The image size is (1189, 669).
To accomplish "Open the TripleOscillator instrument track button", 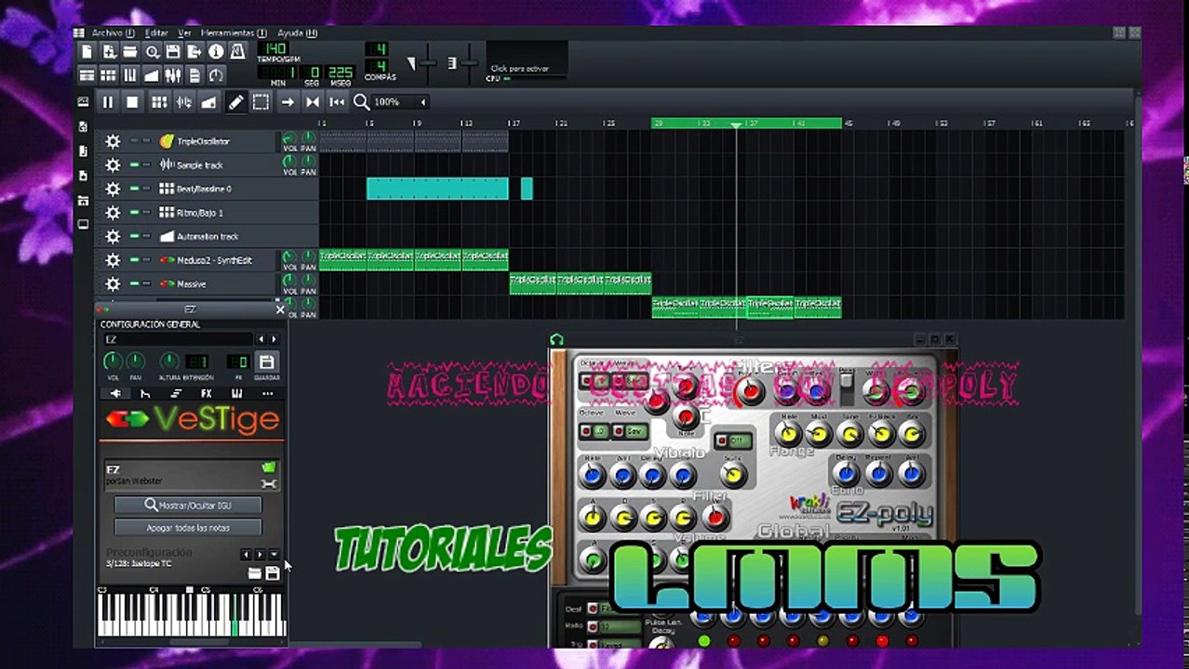I will (x=218, y=141).
